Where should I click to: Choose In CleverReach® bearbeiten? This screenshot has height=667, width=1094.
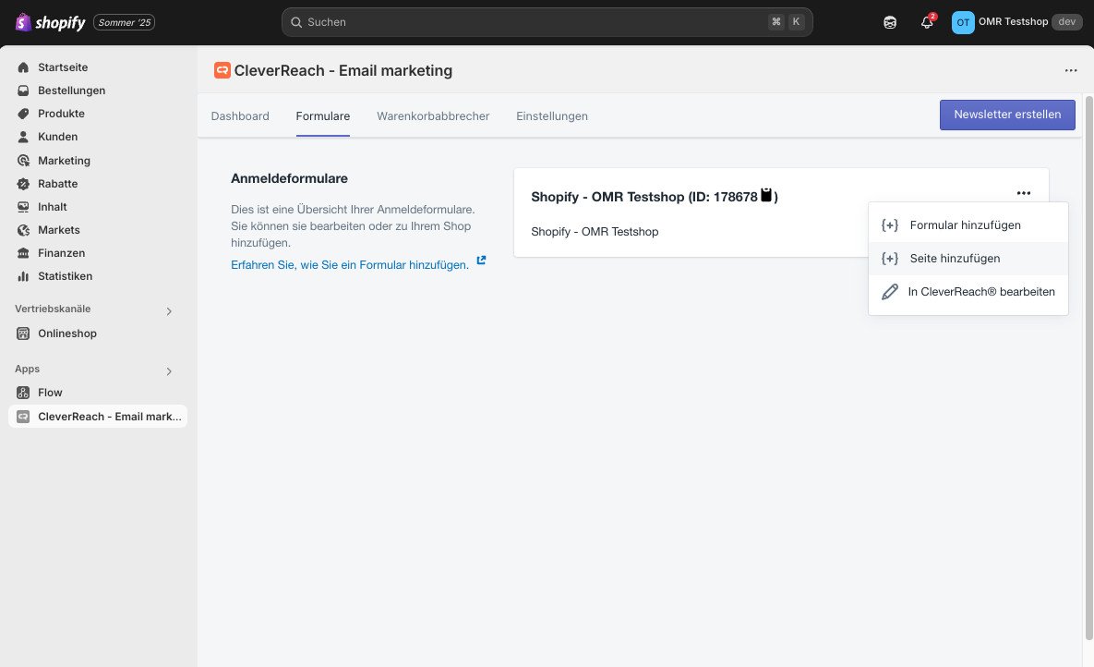(968, 292)
